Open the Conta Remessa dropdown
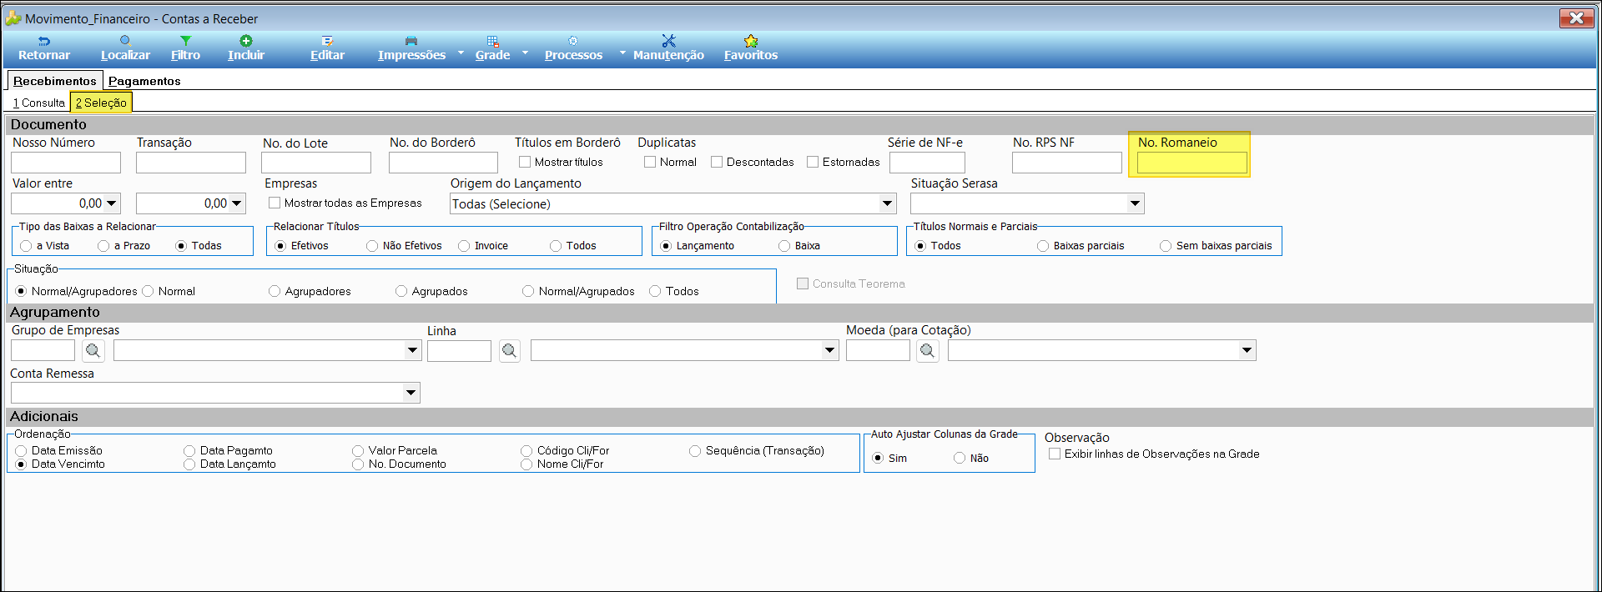 [x=411, y=393]
